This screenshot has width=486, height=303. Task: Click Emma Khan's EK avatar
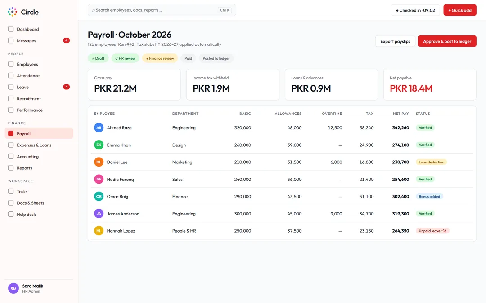99,145
